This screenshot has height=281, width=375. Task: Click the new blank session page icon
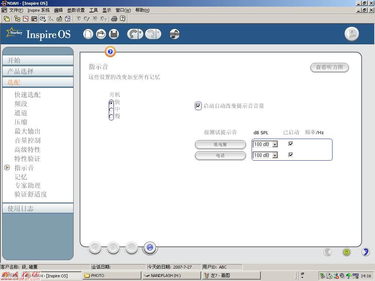[x=88, y=34]
